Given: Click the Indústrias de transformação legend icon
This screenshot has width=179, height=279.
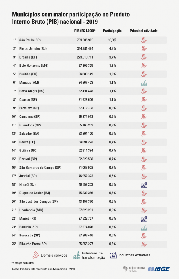Looking at the screenshot, I should [77, 255].
